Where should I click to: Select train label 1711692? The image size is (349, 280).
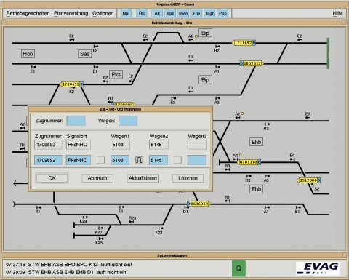click(244, 43)
